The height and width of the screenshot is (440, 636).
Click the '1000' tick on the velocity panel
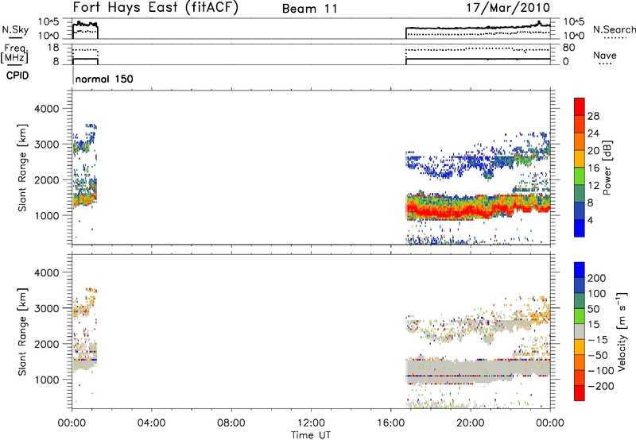point(46,380)
